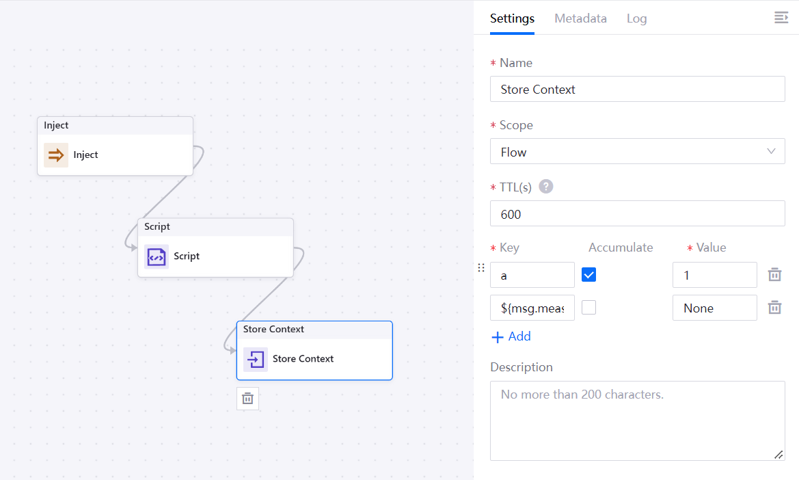Delete selected node using trash icon below it
Viewport: 799px width, 480px height.
247,399
